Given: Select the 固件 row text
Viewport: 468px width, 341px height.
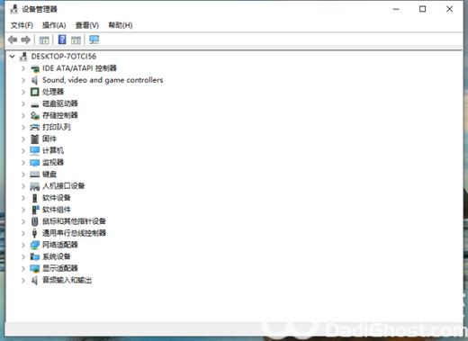Looking at the screenshot, I should [49, 139].
